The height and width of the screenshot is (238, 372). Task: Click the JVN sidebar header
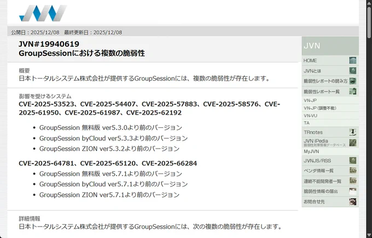(x=330, y=46)
